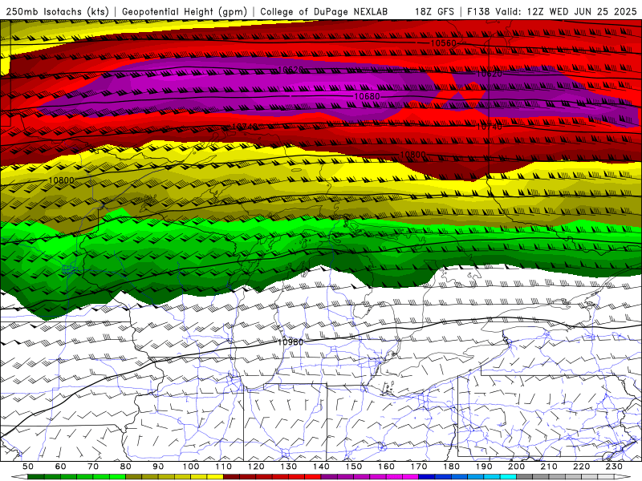Viewport: 642px width, 481px height.
Task: Click the legend value 200
Action: [516, 467]
